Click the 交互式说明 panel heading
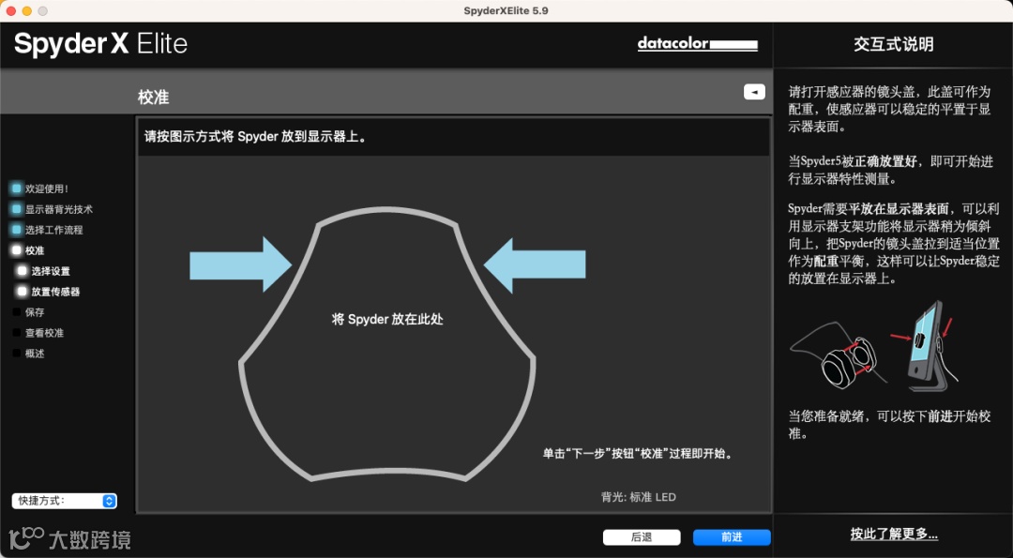Image resolution: width=1013 pixels, height=558 pixels. coord(894,45)
